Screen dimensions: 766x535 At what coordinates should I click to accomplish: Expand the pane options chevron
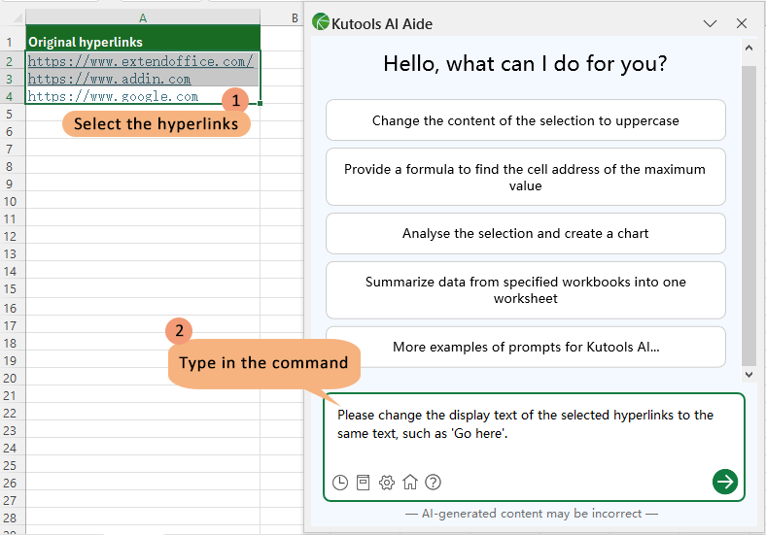[711, 23]
